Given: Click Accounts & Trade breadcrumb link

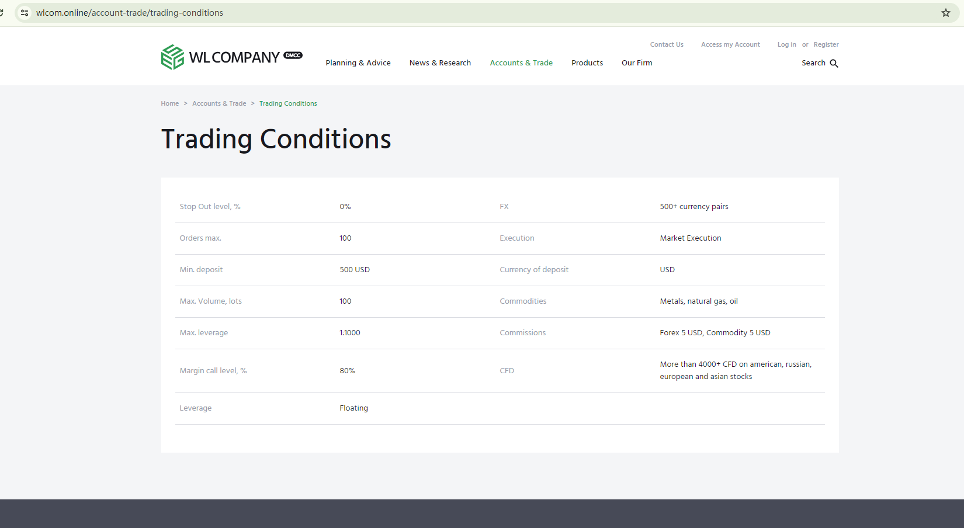Looking at the screenshot, I should tap(219, 103).
